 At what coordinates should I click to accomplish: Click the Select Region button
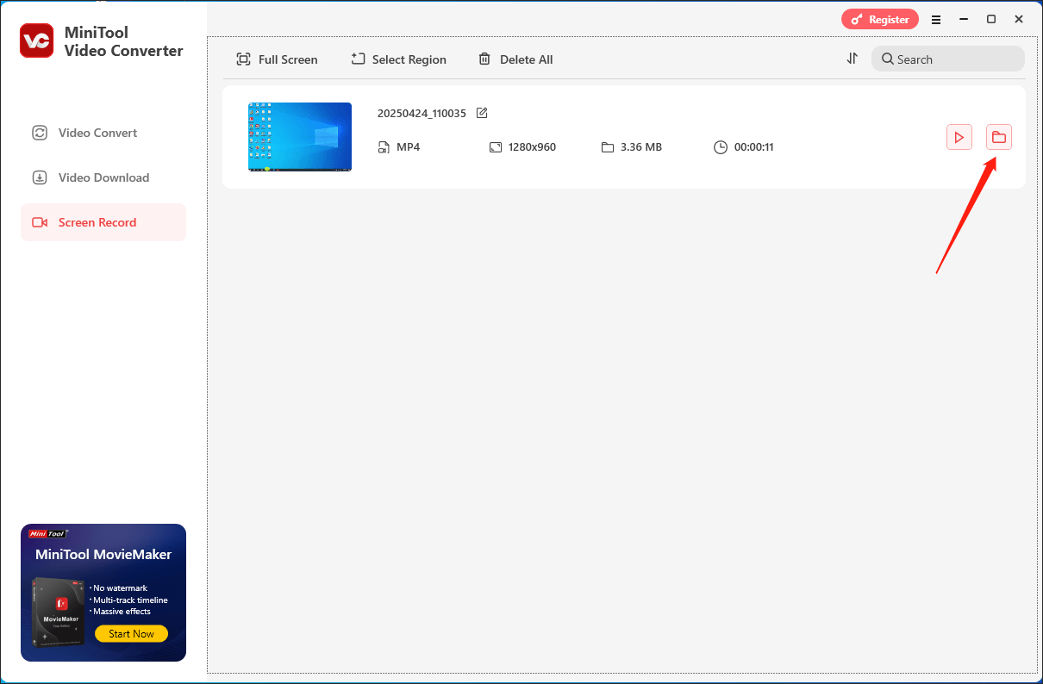(398, 59)
